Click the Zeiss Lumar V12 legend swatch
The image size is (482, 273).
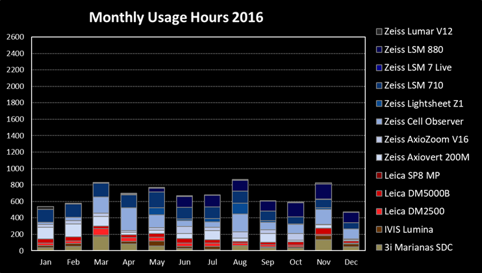coord(380,32)
